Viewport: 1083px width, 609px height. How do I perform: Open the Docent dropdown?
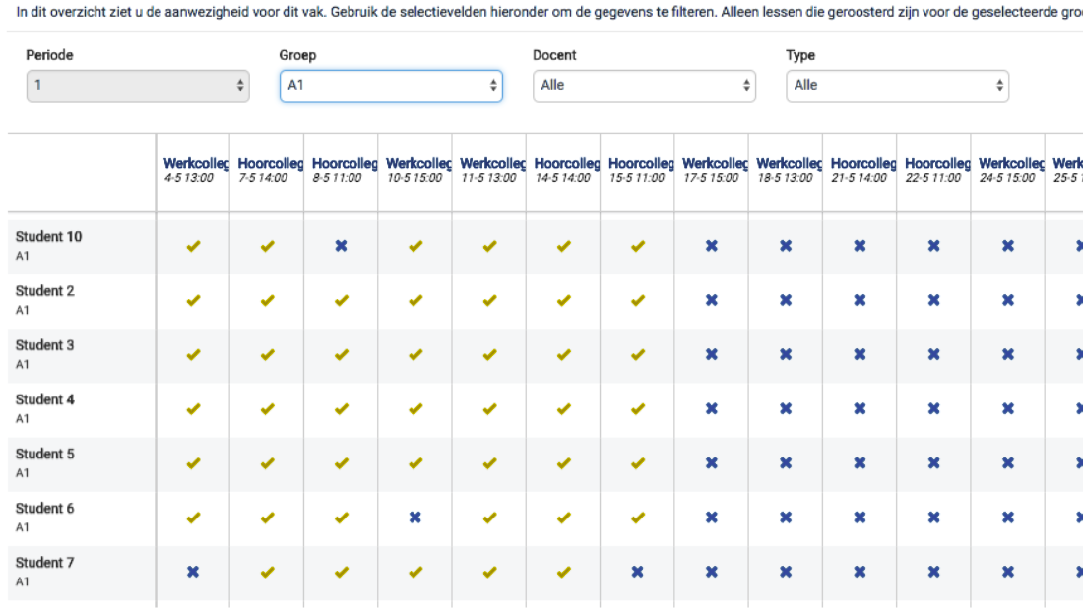(644, 86)
